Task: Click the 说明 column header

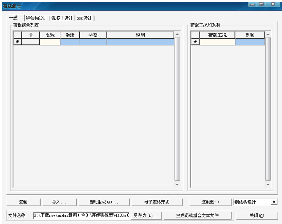Action: [140, 35]
